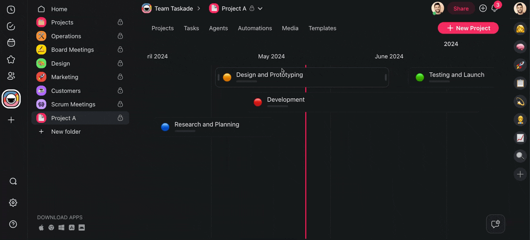Image resolution: width=530 pixels, height=240 pixels.
Task: Toggle the lock on Marketing folder
Action: pyautogui.click(x=120, y=77)
